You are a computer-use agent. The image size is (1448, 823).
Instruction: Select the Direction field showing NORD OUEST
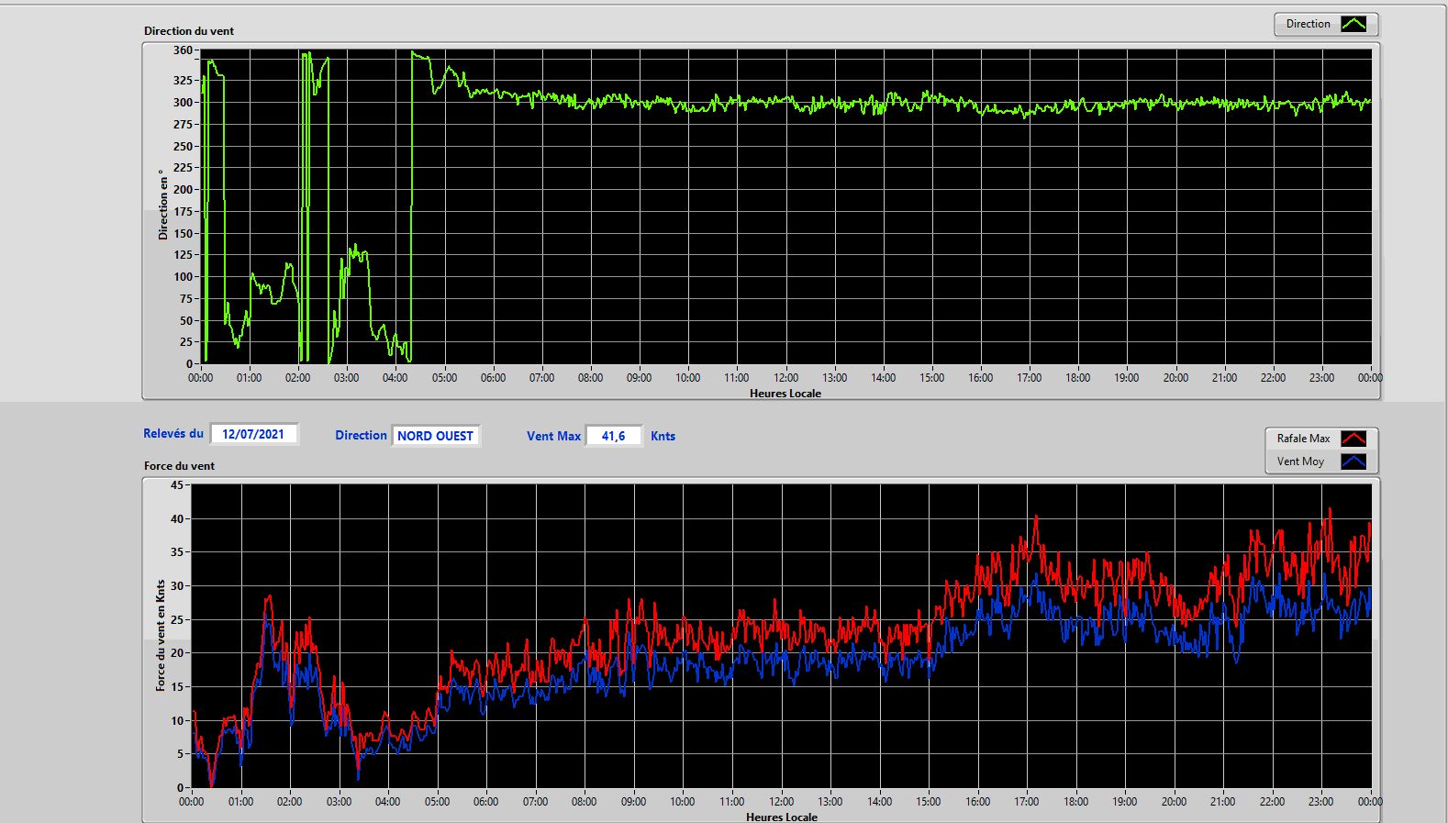click(436, 436)
